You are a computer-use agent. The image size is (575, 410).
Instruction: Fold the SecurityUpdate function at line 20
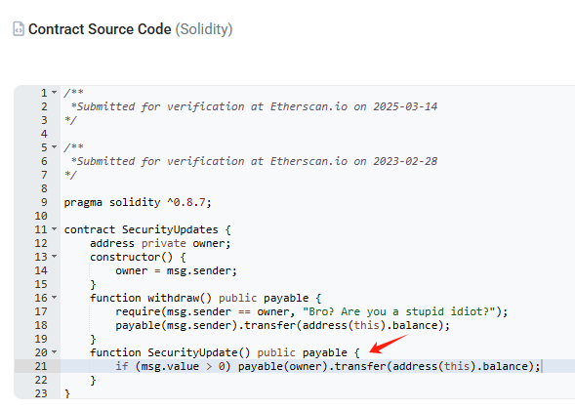pos(55,352)
